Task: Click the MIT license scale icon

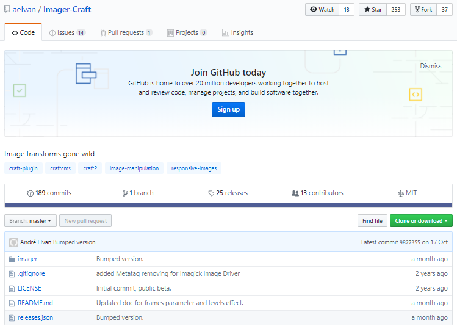Action: [x=401, y=193]
